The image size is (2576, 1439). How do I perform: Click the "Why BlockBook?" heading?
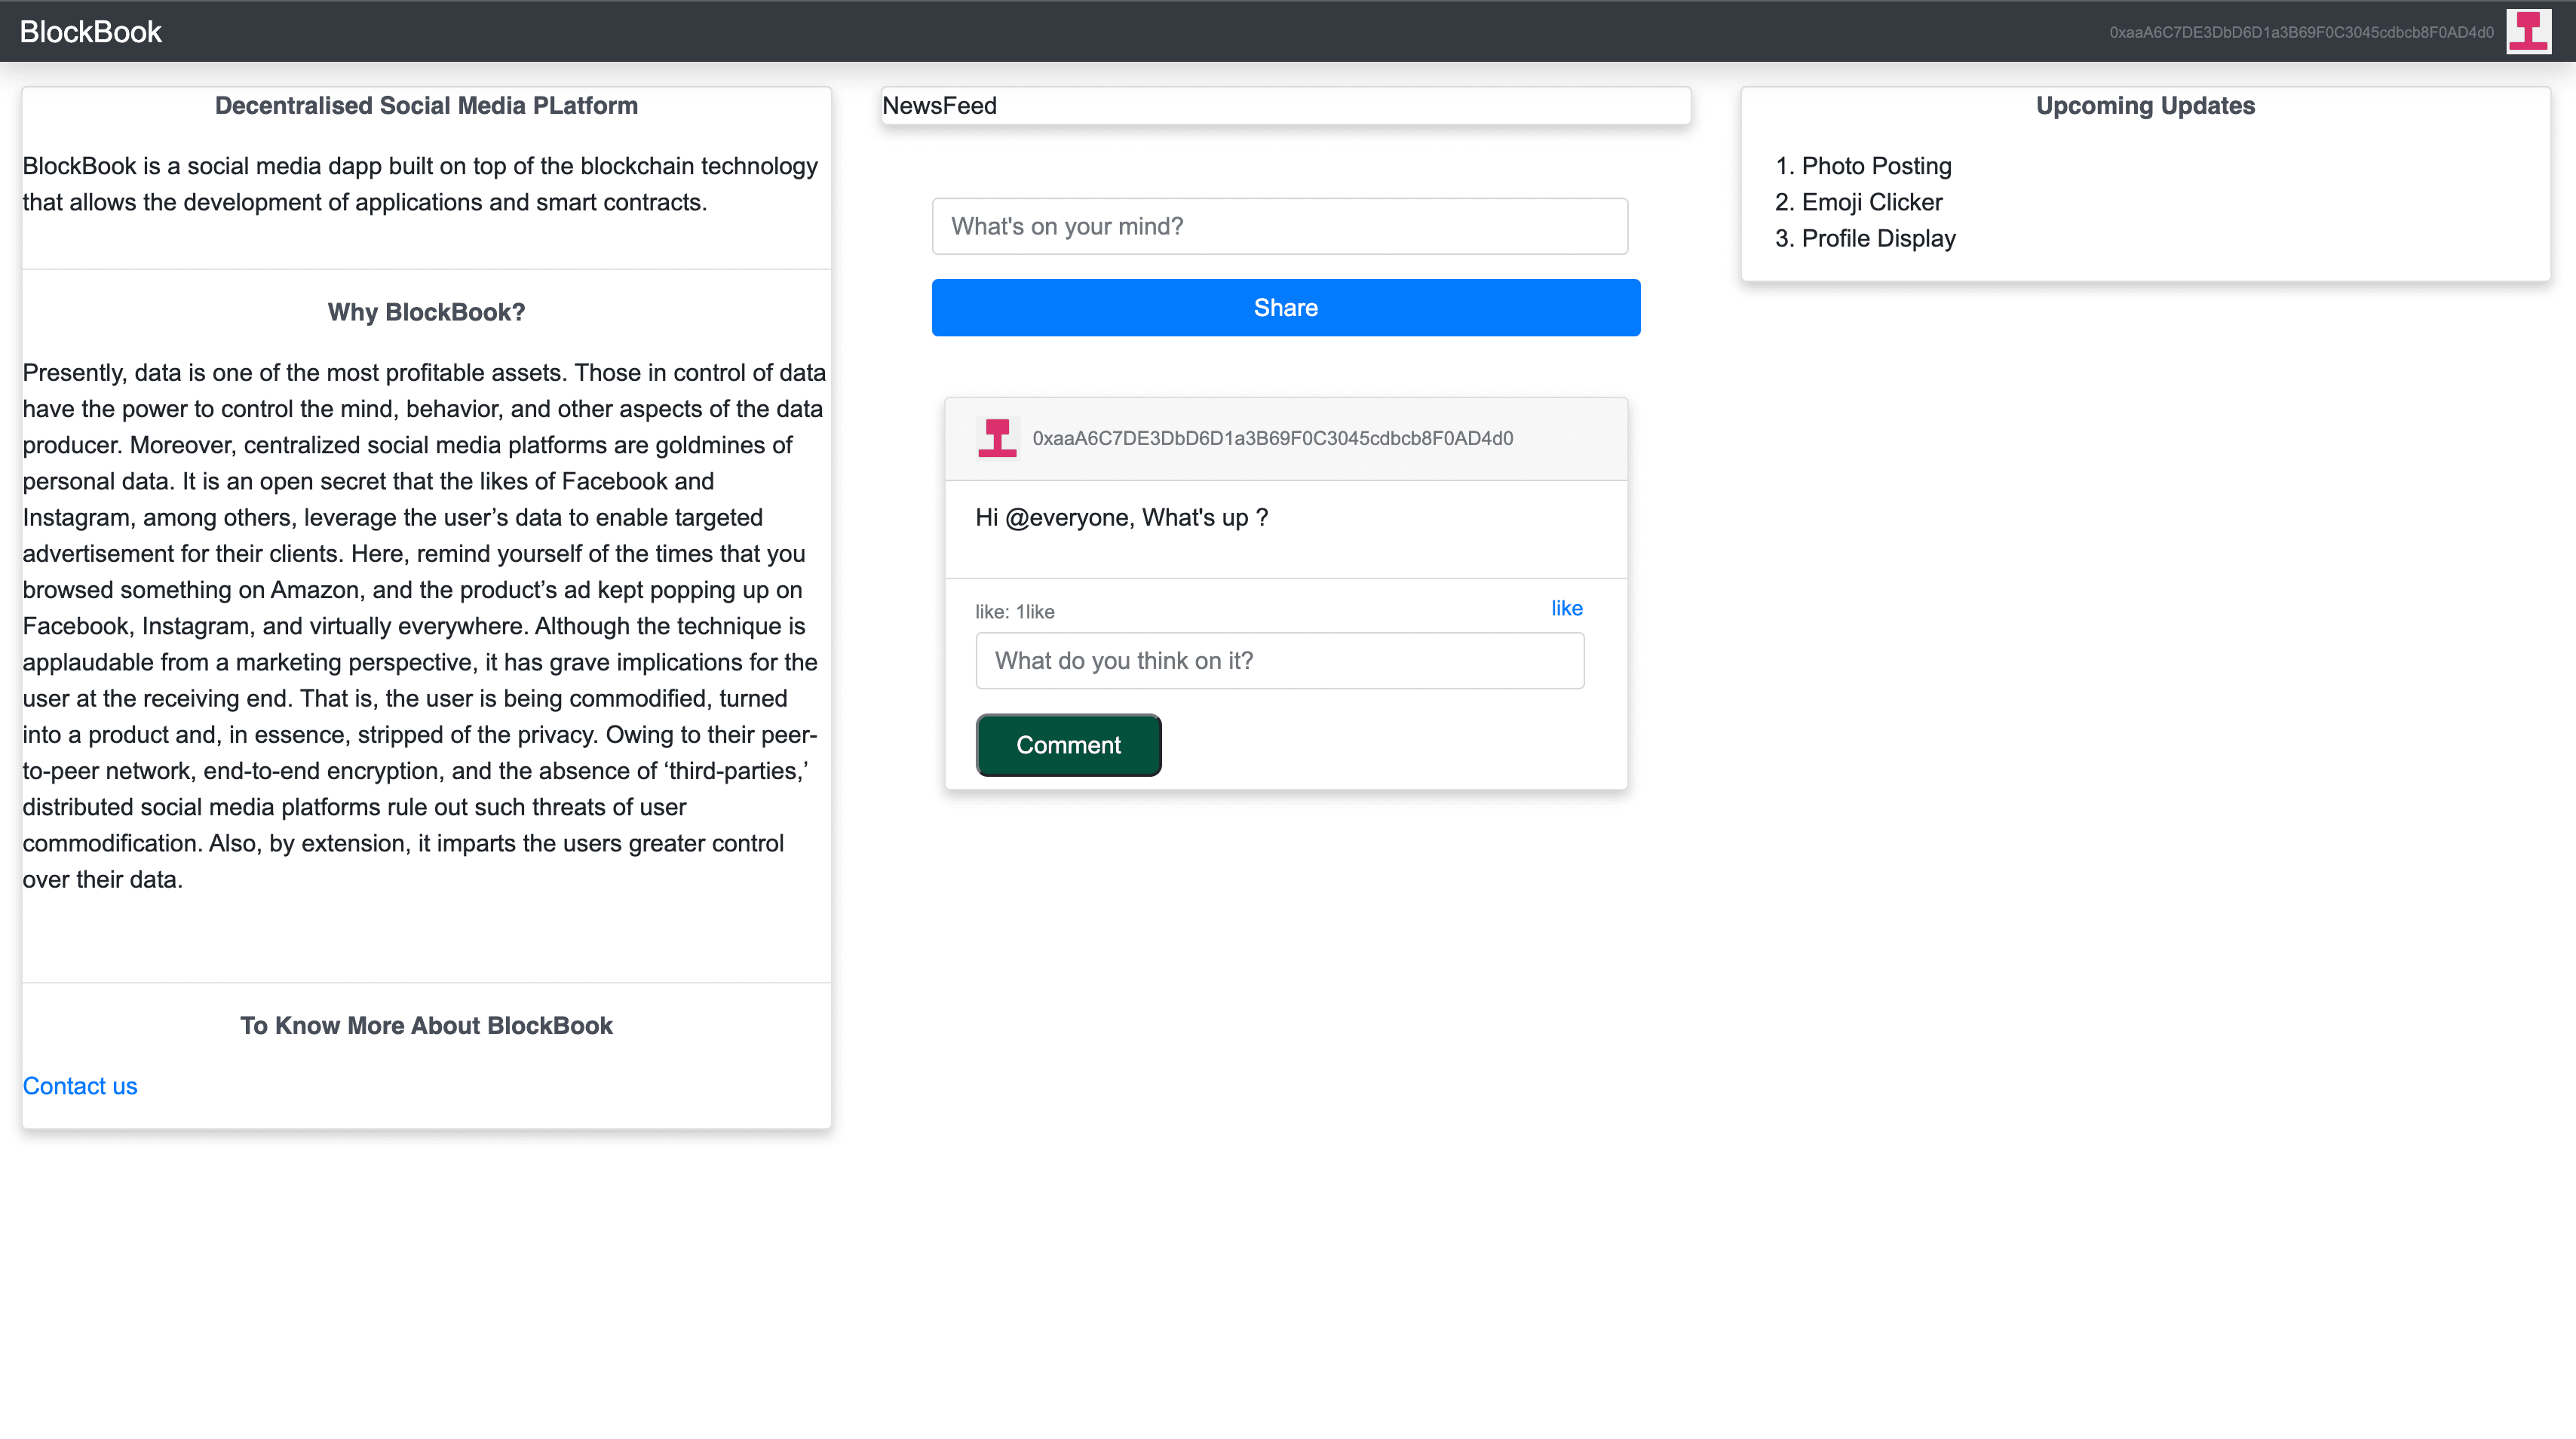(x=426, y=312)
